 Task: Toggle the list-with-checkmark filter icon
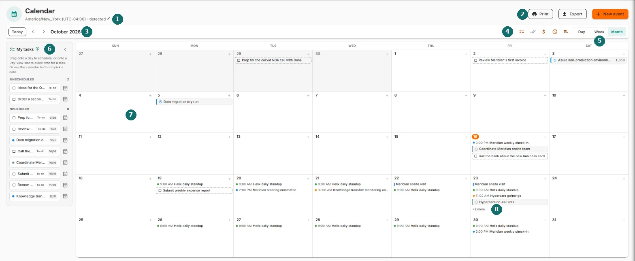(x=566, y=32)
